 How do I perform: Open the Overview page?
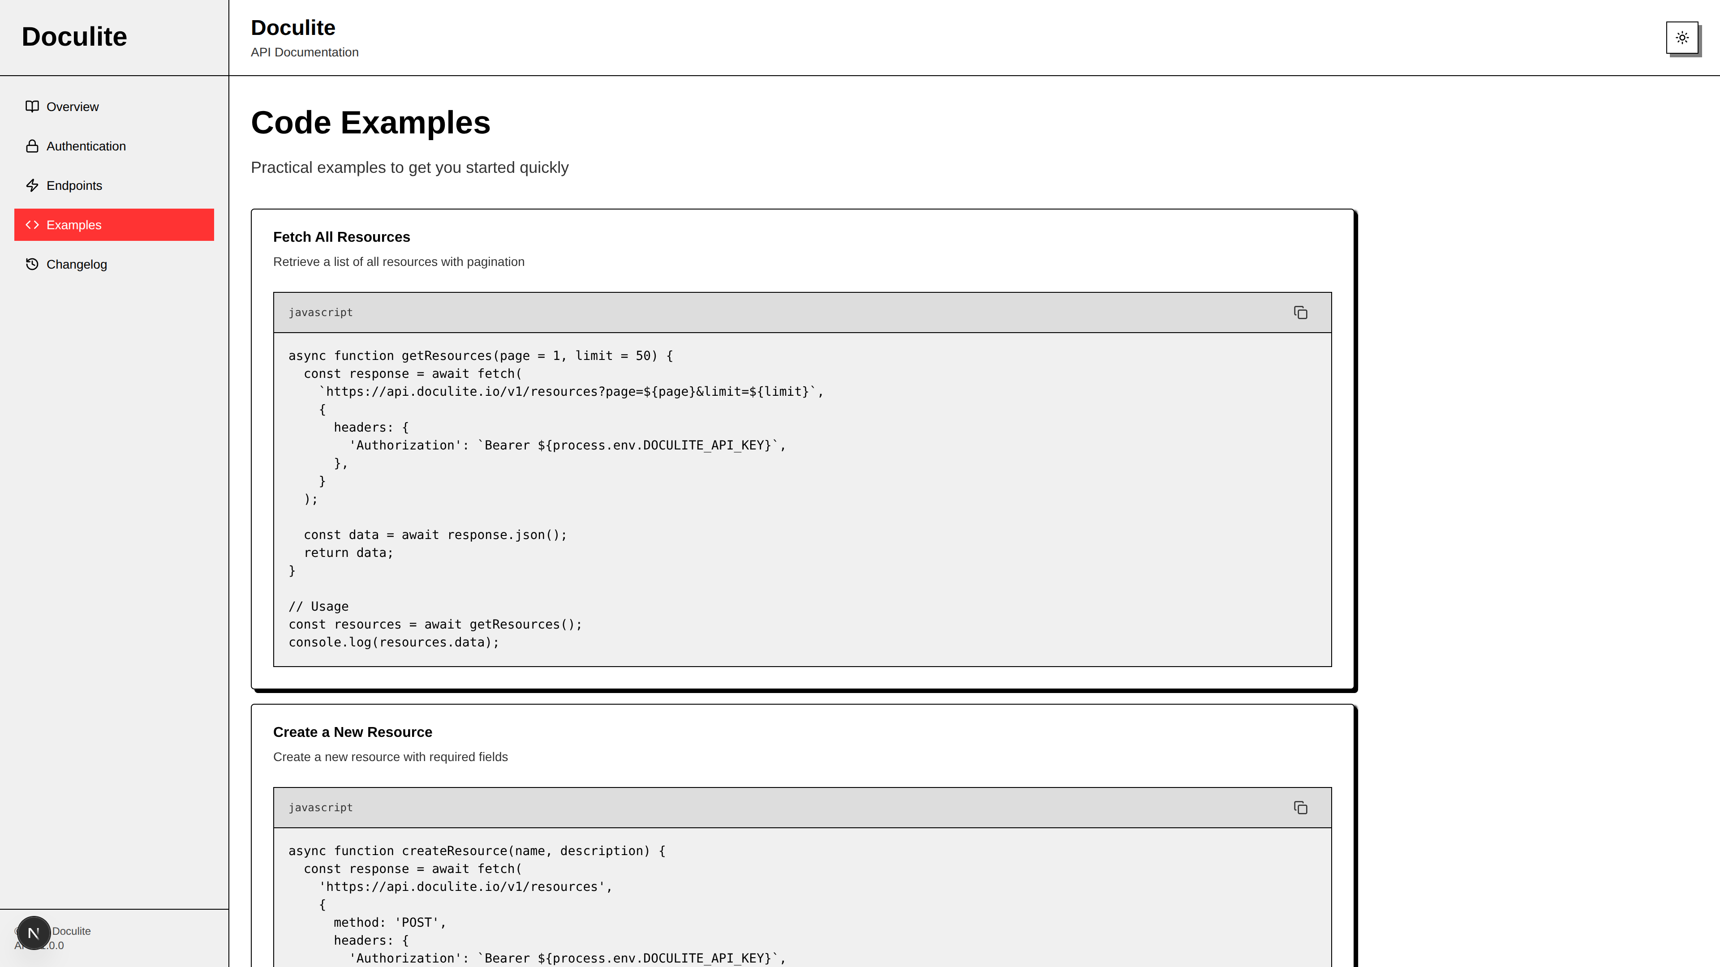[72, 107]
